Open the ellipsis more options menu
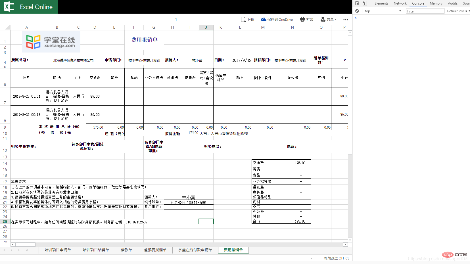This screenshot has width=470, height=264. click(346, 20)
